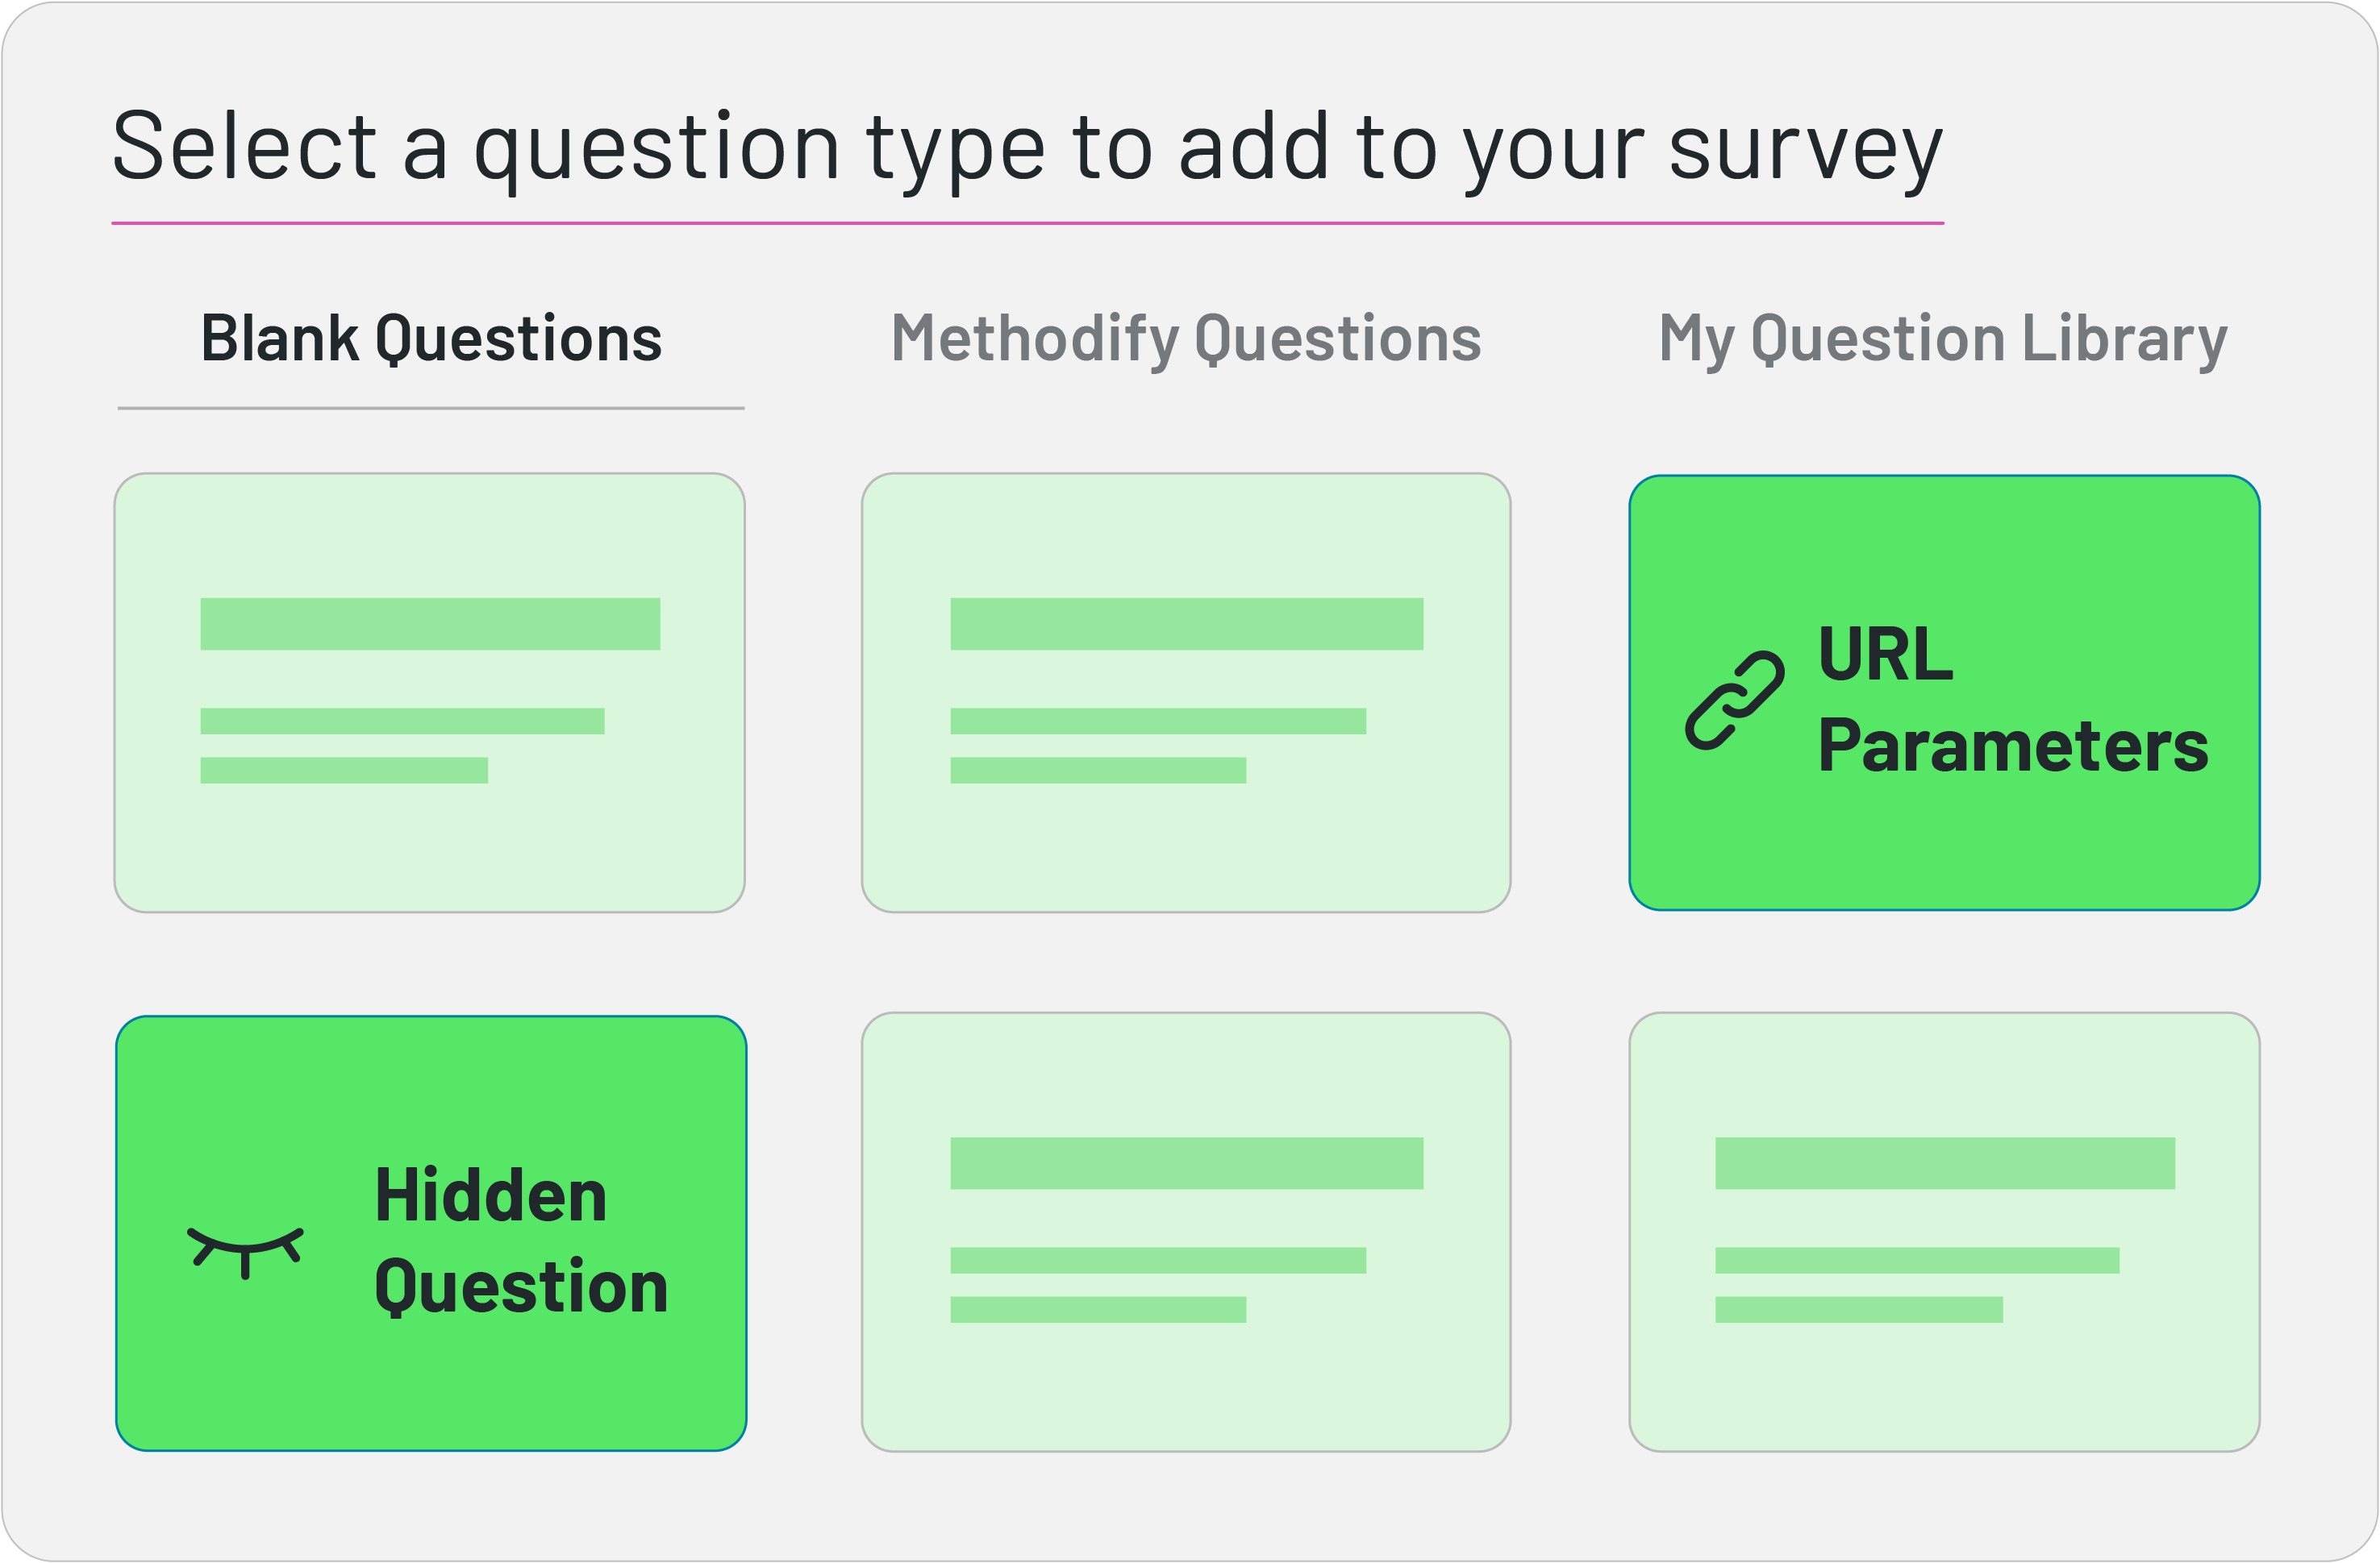The width and height of the screenshot is (2380, 1563).
Task: Click the chain link icon
Action: tap(1734, 700)
